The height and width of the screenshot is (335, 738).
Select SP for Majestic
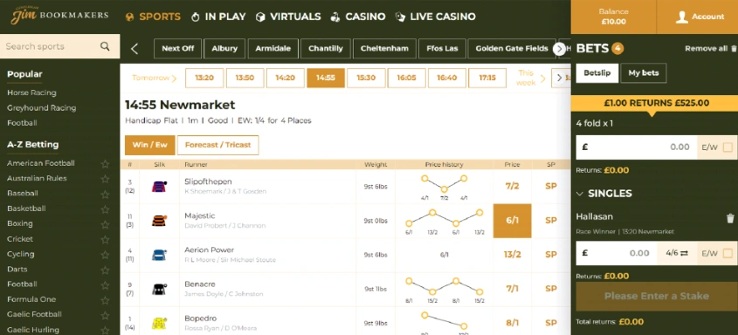click(551, 221)
